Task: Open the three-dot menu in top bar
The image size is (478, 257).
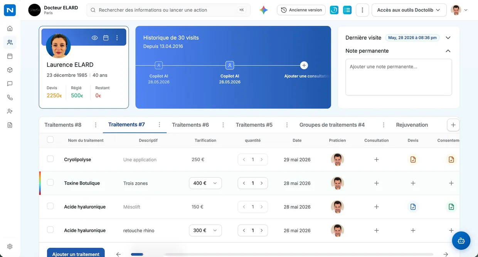Action: click(x=362, y=10)
